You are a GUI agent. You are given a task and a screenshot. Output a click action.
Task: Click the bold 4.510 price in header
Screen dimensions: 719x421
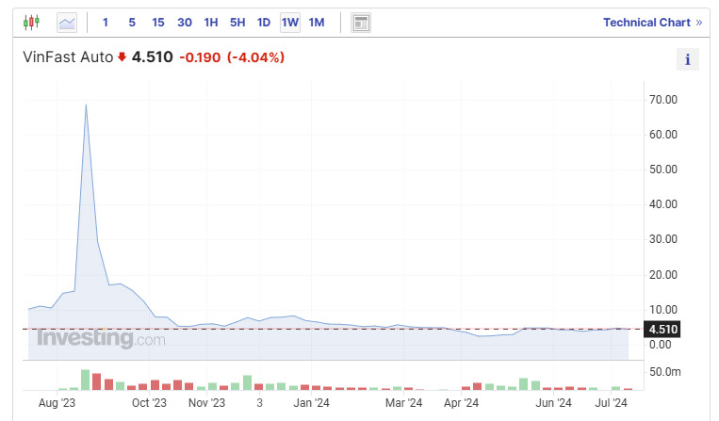click(153, 57)
